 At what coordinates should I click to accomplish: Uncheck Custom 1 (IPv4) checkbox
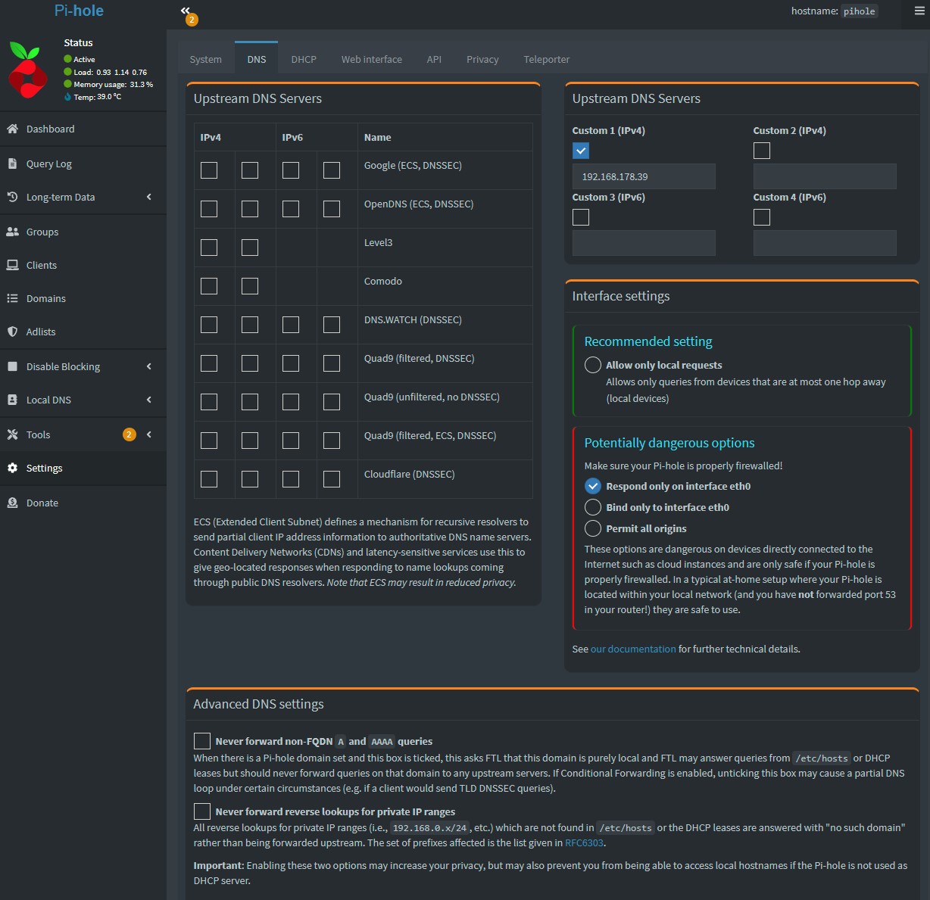pos(581,151)
